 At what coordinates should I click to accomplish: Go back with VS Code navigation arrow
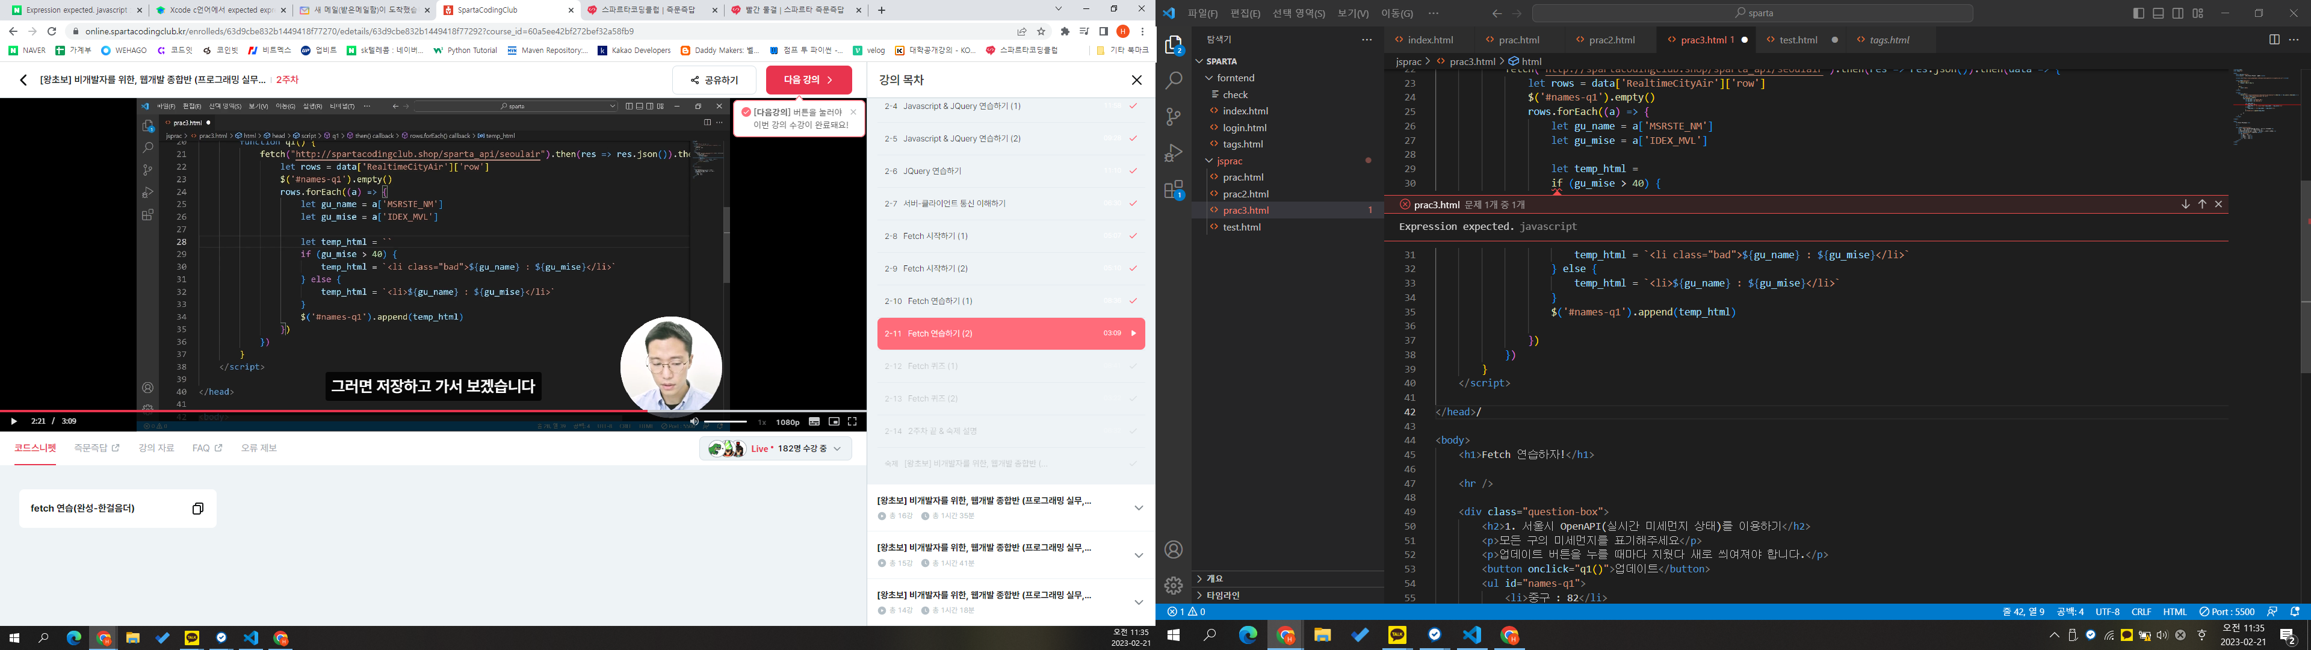click(1496, 13)
